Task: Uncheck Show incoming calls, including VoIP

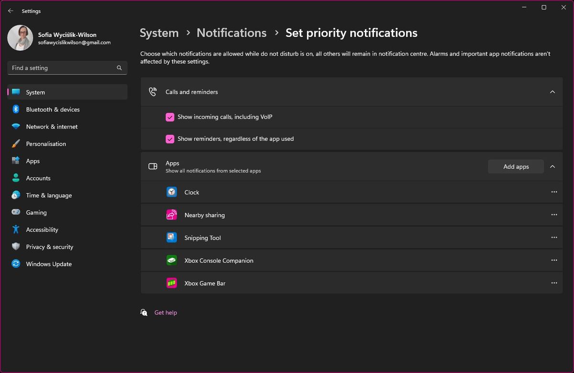Action: (x=170, y=117)
